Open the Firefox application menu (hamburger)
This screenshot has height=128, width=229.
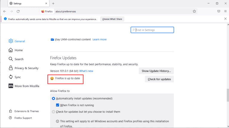point(225,11)
